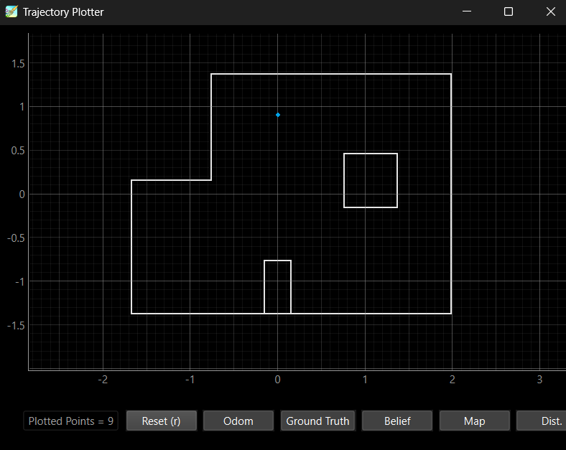Viewport: 566px width, 450px height.
Task: Click the Trajectory Plotter title text
Action: click(63, 12)
